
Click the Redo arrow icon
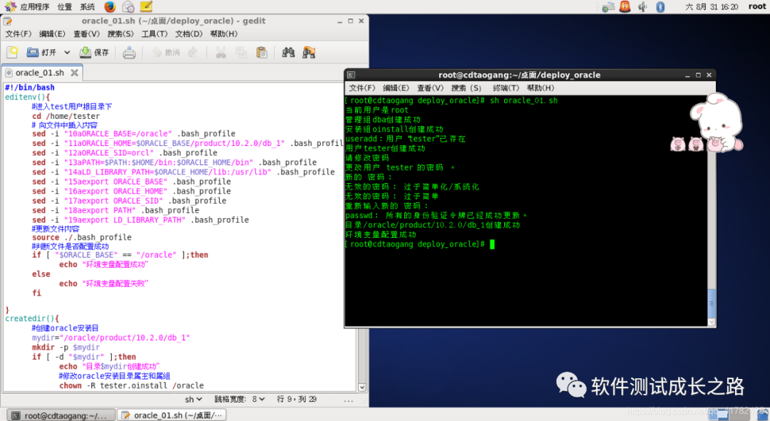(x=193, y=52)
